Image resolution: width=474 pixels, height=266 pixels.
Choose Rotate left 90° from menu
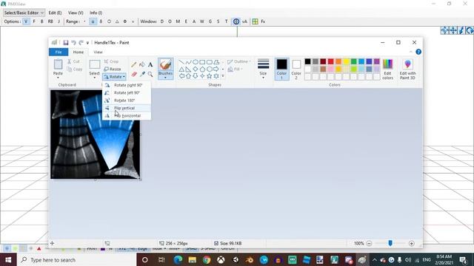(127, 92)
